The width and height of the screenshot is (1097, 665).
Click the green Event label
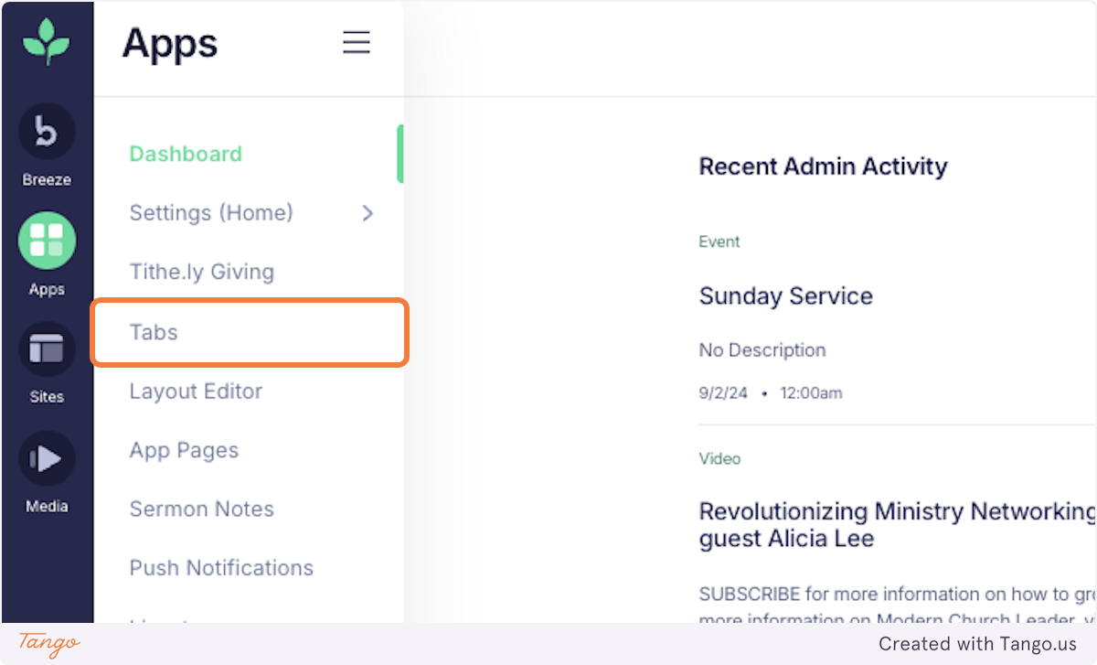719,241
